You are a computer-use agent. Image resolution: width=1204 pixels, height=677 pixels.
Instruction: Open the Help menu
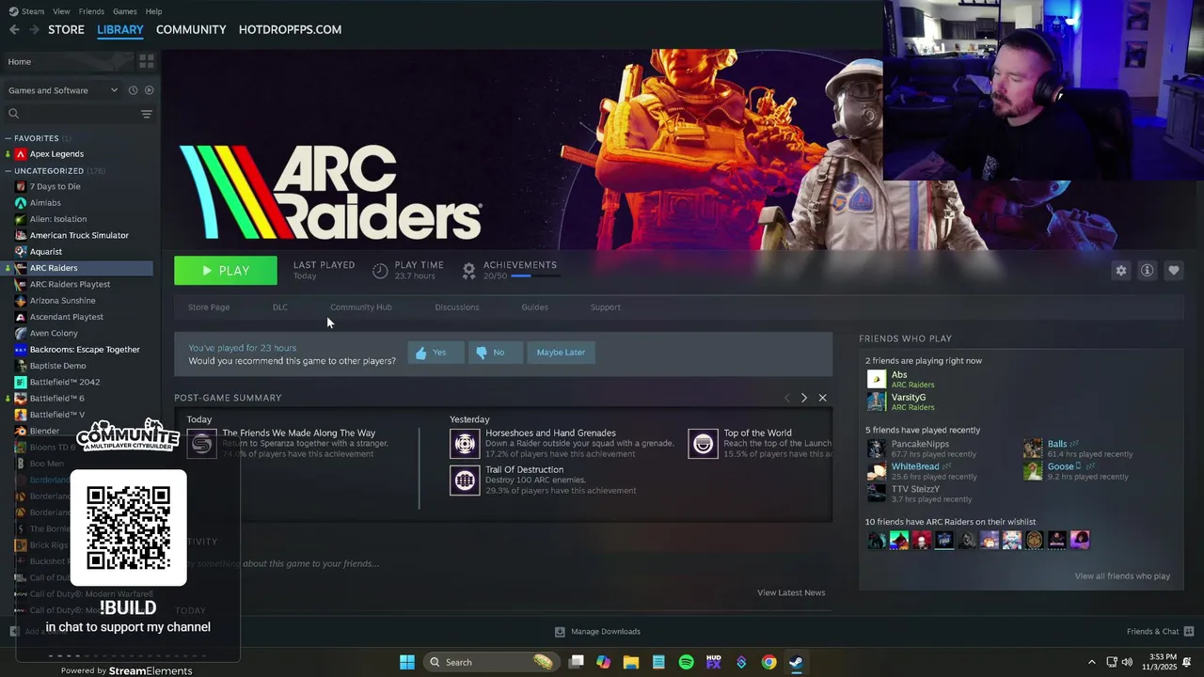point(153,11)
